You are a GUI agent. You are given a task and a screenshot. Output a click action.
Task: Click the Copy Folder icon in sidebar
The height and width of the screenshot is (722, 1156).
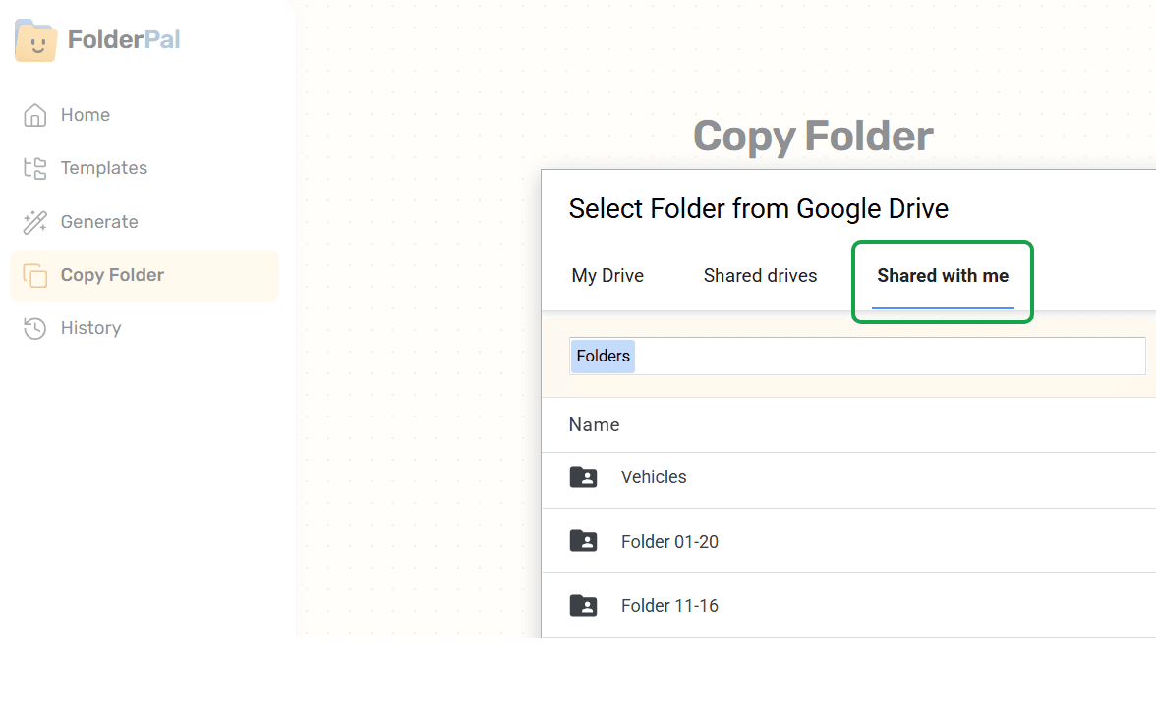[34, 275]
